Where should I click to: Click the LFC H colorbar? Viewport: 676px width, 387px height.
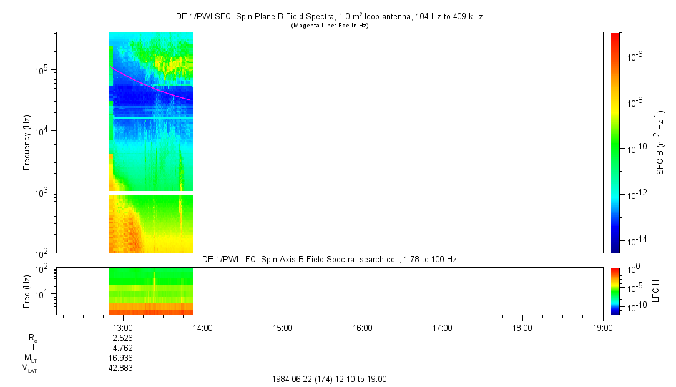[615, 290]
